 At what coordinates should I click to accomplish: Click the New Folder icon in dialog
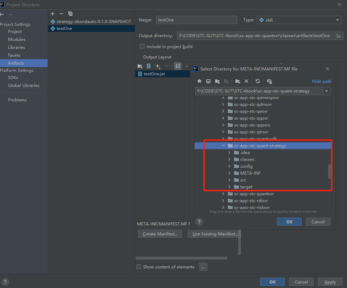[x=238, y=81]
